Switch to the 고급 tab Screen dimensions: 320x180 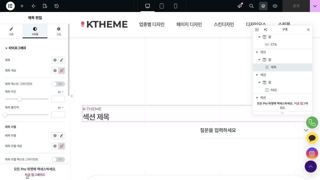pos(58,31)
